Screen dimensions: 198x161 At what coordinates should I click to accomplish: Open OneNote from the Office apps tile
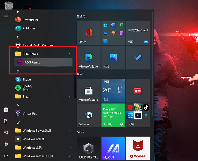pyautogui.click(x=121, y=33)
